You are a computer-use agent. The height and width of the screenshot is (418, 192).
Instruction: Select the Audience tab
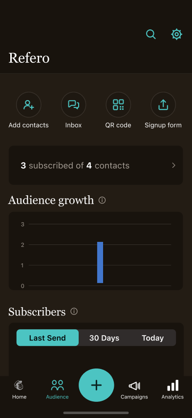[x=57, y=390]
